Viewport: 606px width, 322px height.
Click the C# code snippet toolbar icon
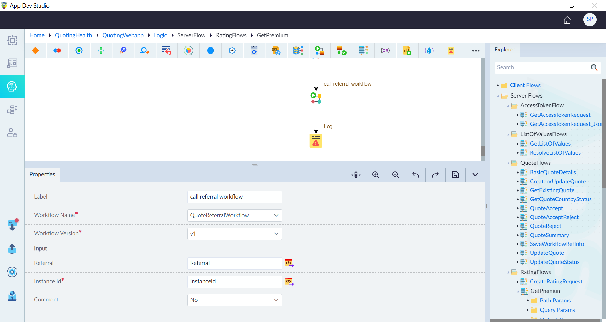[385, 51]
